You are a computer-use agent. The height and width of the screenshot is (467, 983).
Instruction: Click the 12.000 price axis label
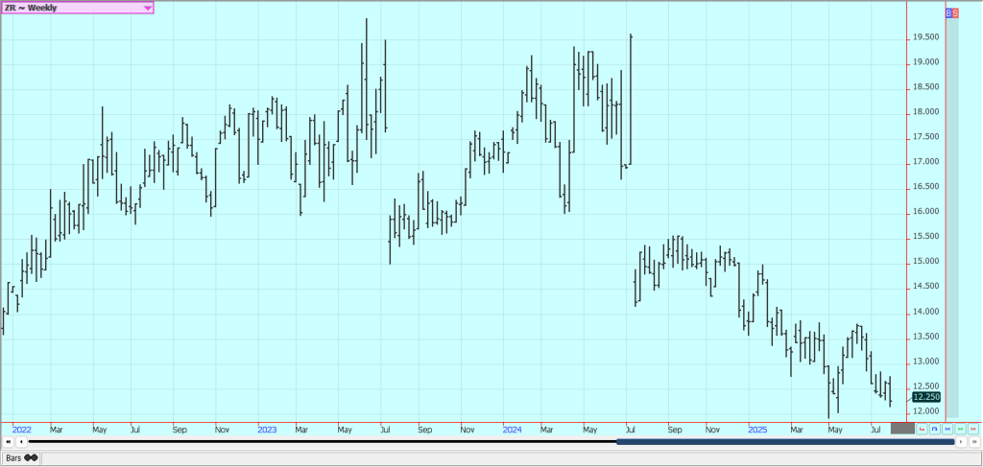(x=926, y=411)
